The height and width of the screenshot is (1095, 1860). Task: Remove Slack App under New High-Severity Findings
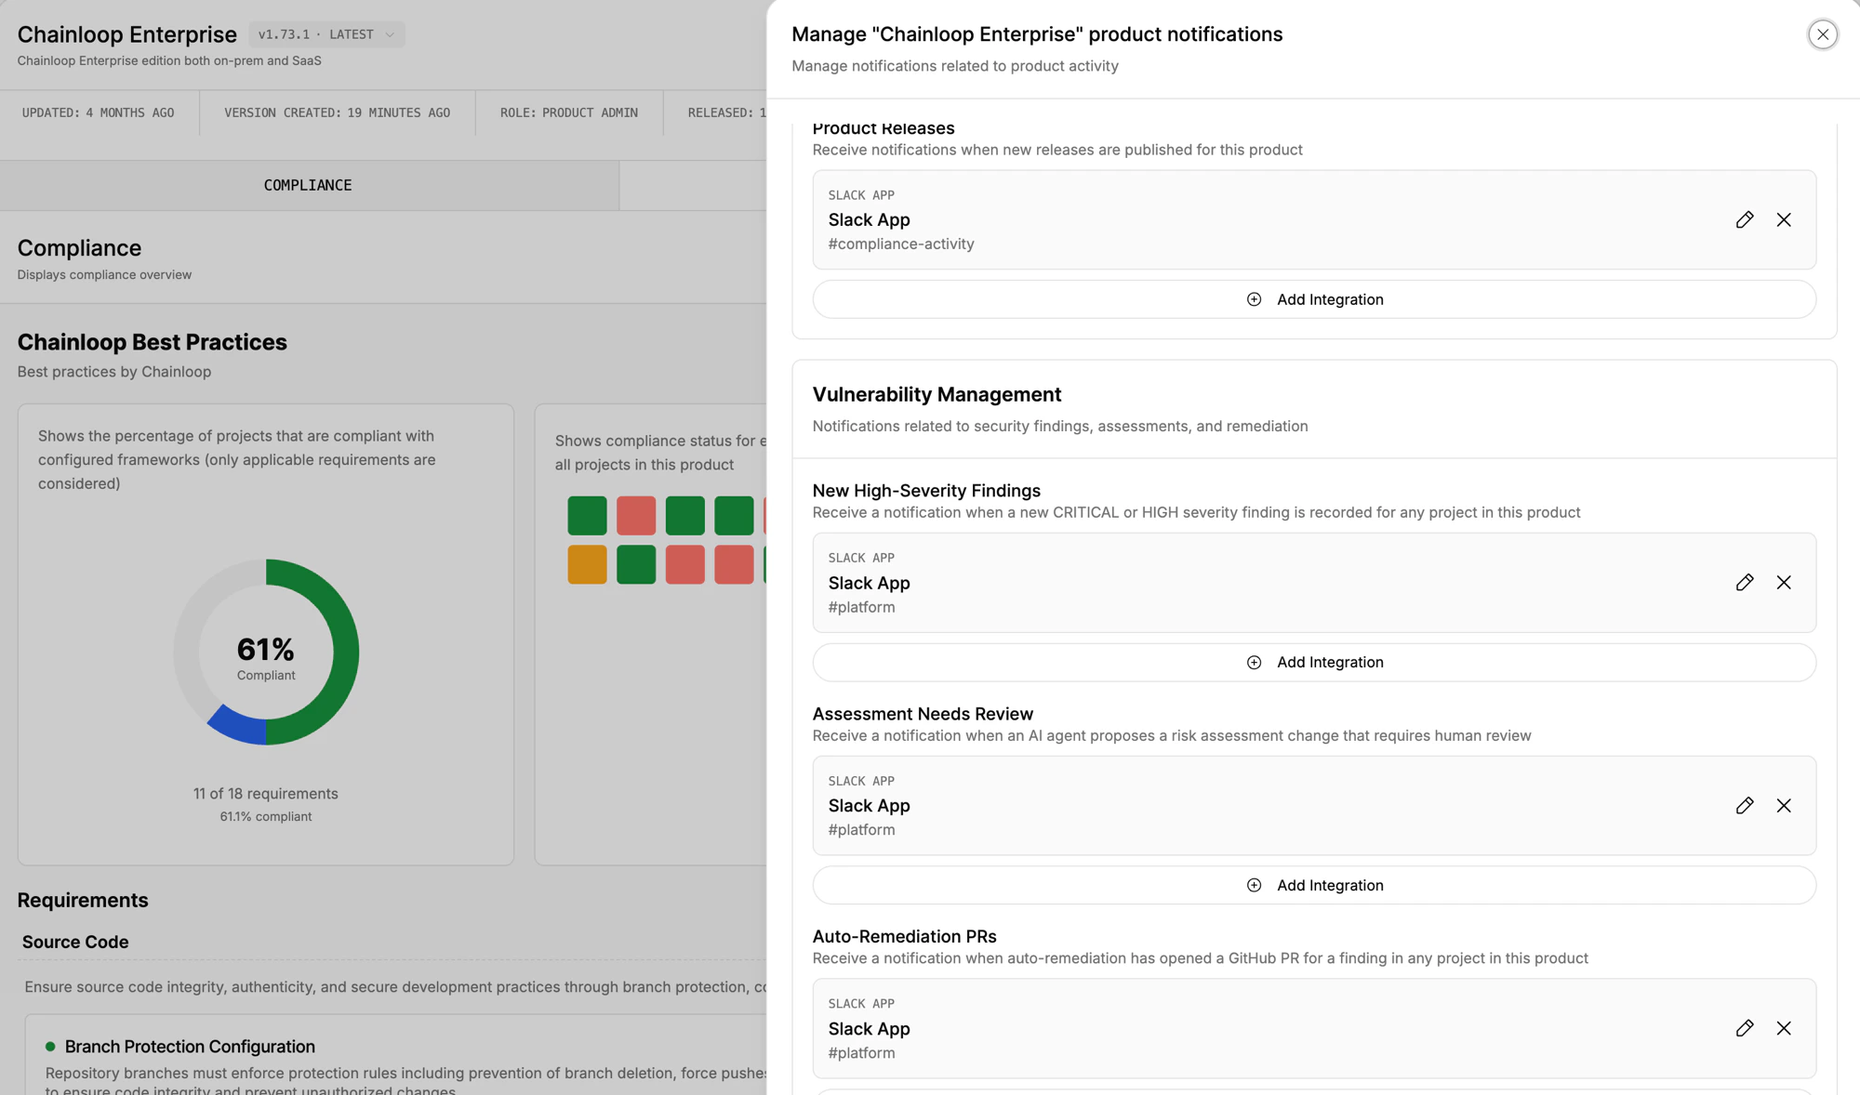click(x=1783, y=583)
